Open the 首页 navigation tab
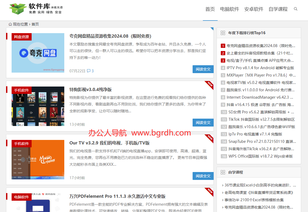The width and height of the screenshot is (308, 212). tap(210, 9)
